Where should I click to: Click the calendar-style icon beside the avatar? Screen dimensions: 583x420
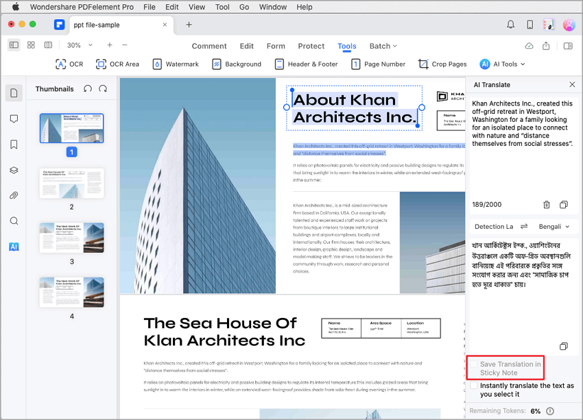pyautogui.click(x=549, y=25)
